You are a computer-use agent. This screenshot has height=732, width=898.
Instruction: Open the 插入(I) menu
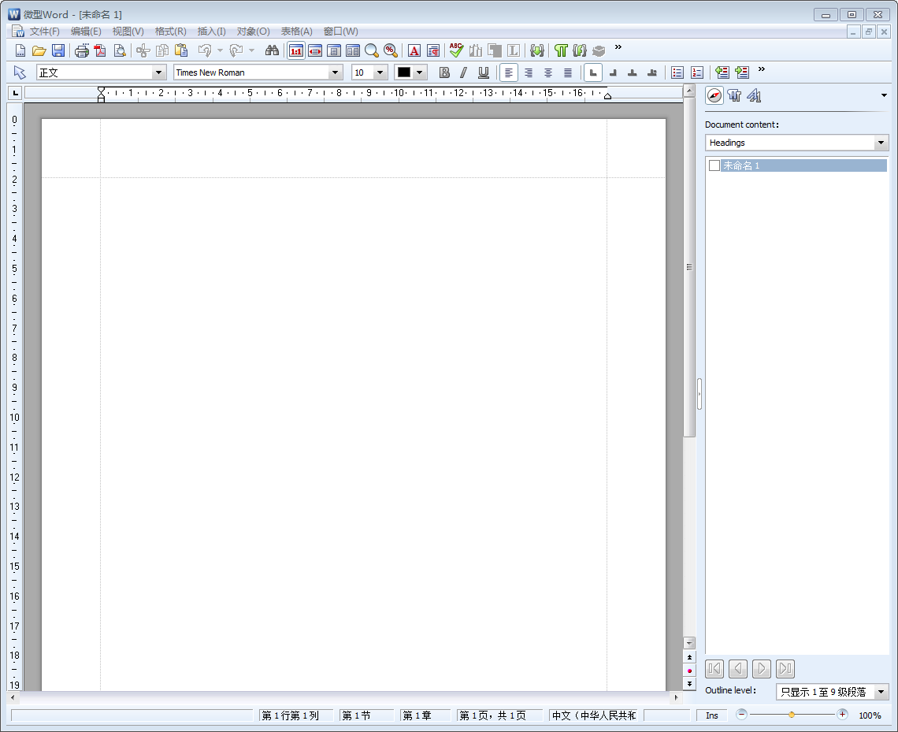211,32
